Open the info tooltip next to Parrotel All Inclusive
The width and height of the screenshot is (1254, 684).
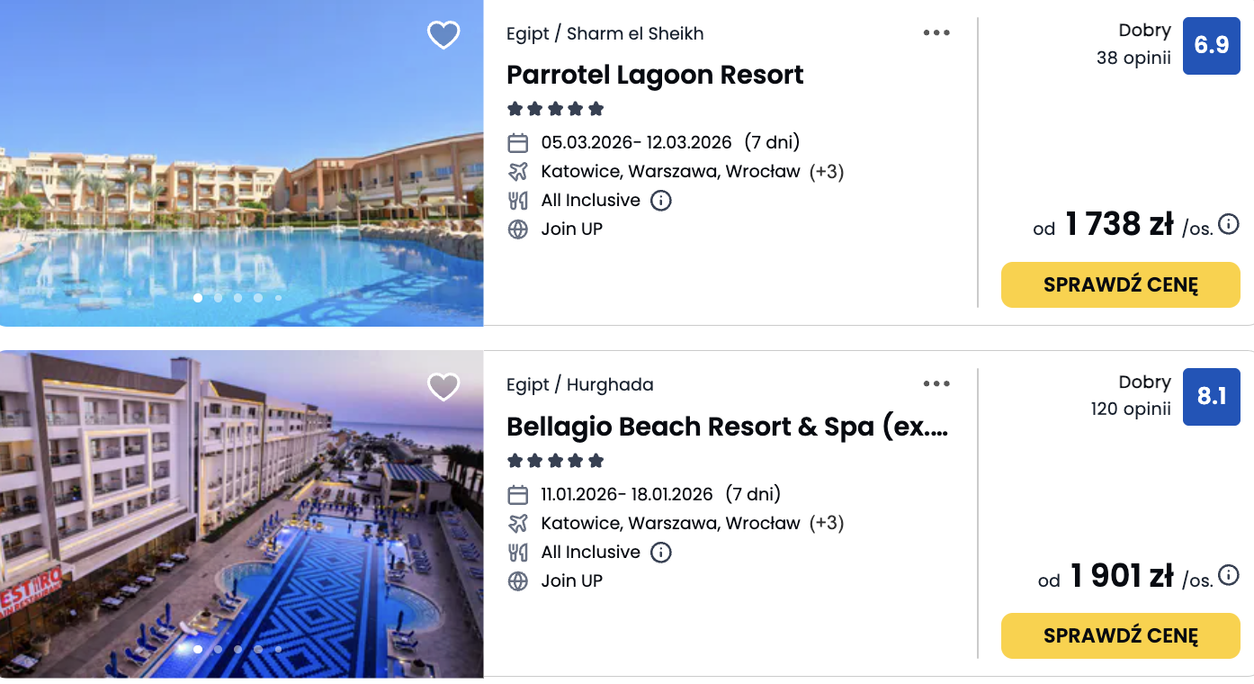(x=661, y=200)
